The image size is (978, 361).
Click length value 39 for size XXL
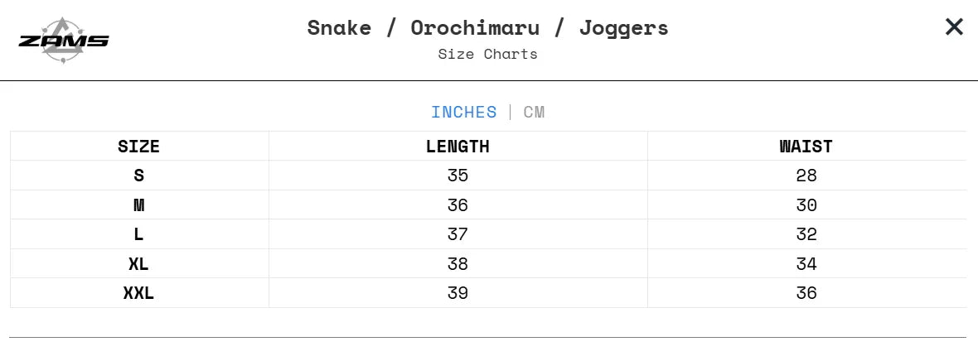coord(458,293)
